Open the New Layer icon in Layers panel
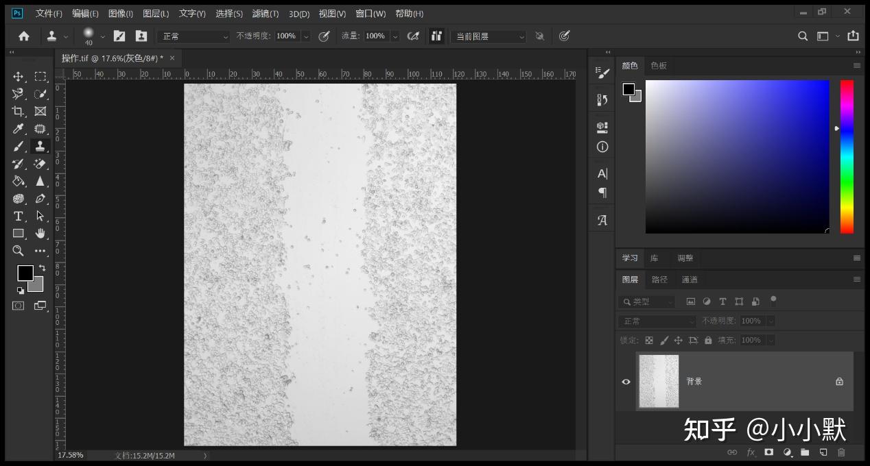870x466 pixels. click(823, 452)
